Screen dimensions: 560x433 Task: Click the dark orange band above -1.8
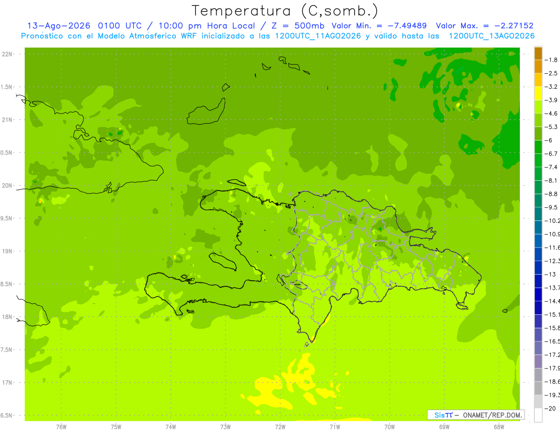point(538,53)
